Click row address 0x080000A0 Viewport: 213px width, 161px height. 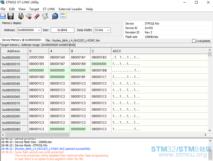pyautogui.click(x=14, y=123)
